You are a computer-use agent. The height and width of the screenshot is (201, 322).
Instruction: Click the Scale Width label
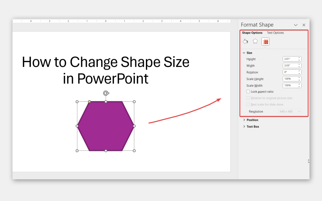[254, 85]
